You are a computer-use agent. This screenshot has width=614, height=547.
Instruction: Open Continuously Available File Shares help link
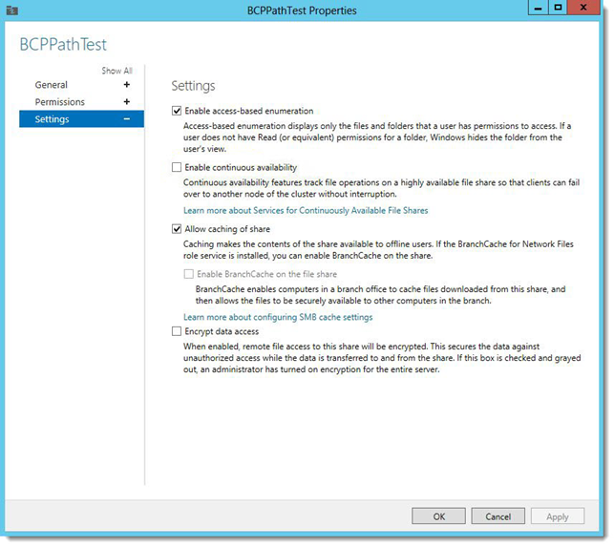(306, 210)
